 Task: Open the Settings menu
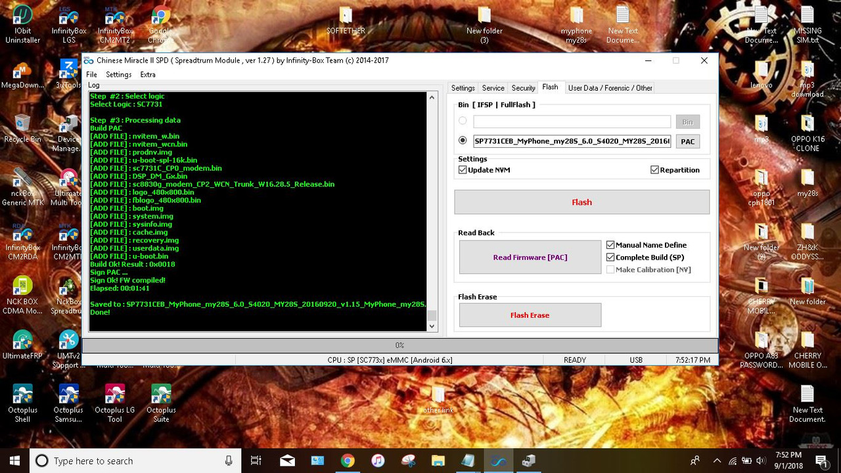click(119, 74)
